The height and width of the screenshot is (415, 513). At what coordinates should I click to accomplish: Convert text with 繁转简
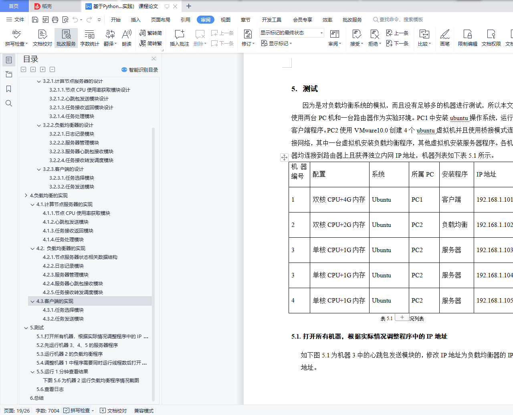click(151, 33)
